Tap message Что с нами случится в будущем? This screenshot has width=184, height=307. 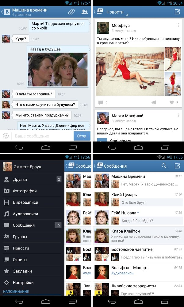pos(45,105)
